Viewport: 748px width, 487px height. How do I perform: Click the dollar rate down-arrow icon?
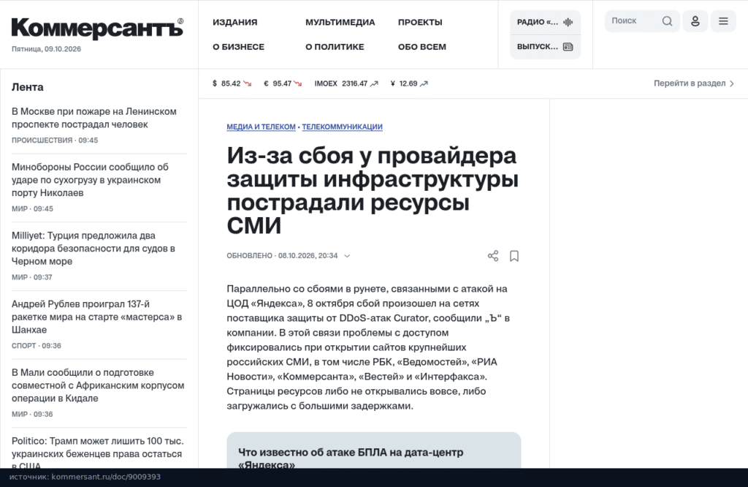(x=247, y=83)
